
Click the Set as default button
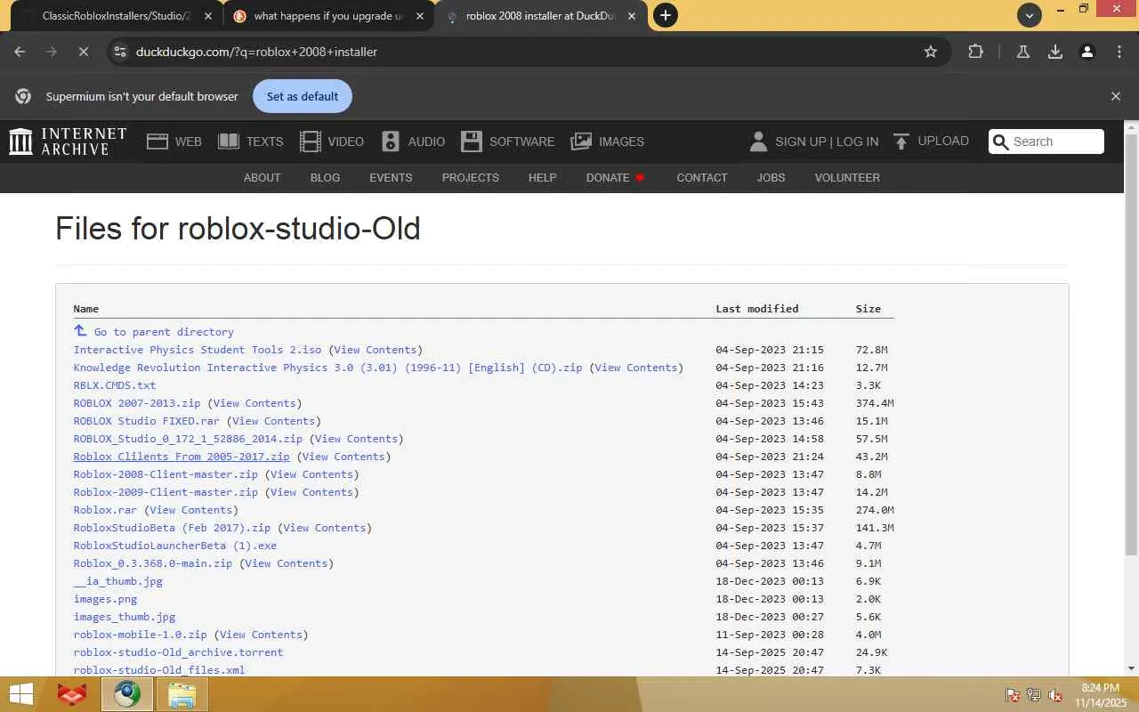pos(303,96)
